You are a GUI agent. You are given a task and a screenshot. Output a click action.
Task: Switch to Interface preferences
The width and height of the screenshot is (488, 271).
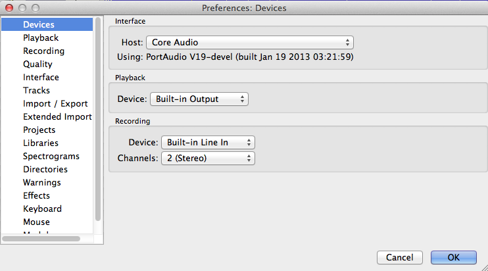pyautogui.click(x=41, y=78)
